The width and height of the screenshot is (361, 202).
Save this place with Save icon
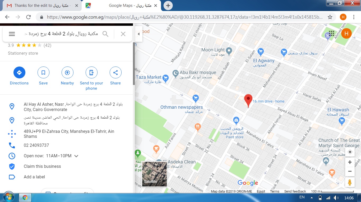[x=43, y=73]
